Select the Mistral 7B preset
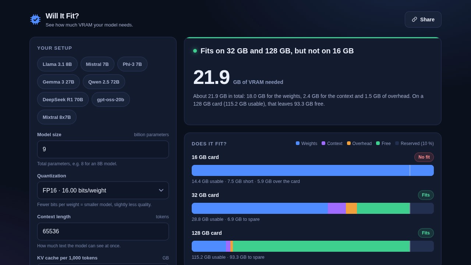The image size is (471, 265). 98,64
